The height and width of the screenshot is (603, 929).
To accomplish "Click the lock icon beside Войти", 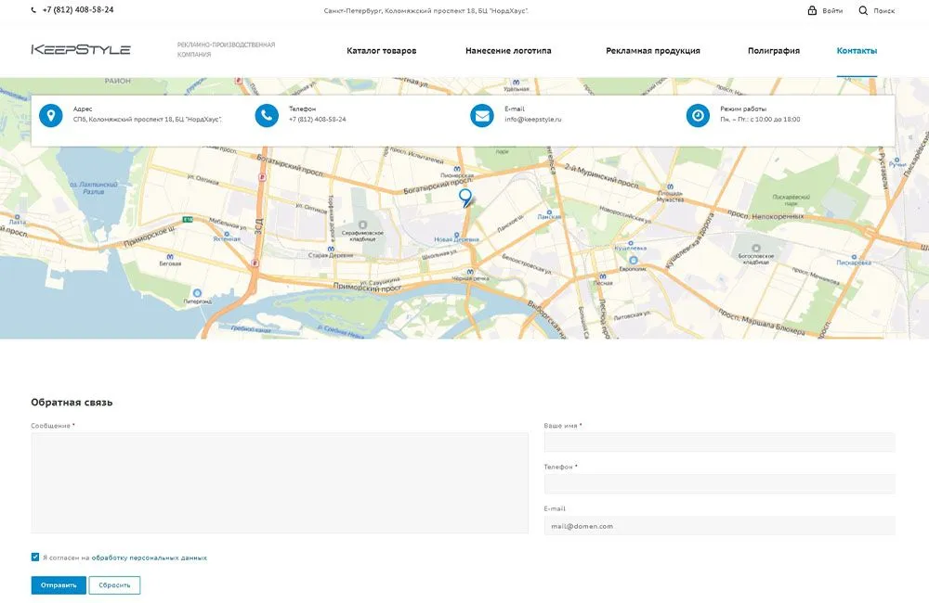I will pos(812,10).
